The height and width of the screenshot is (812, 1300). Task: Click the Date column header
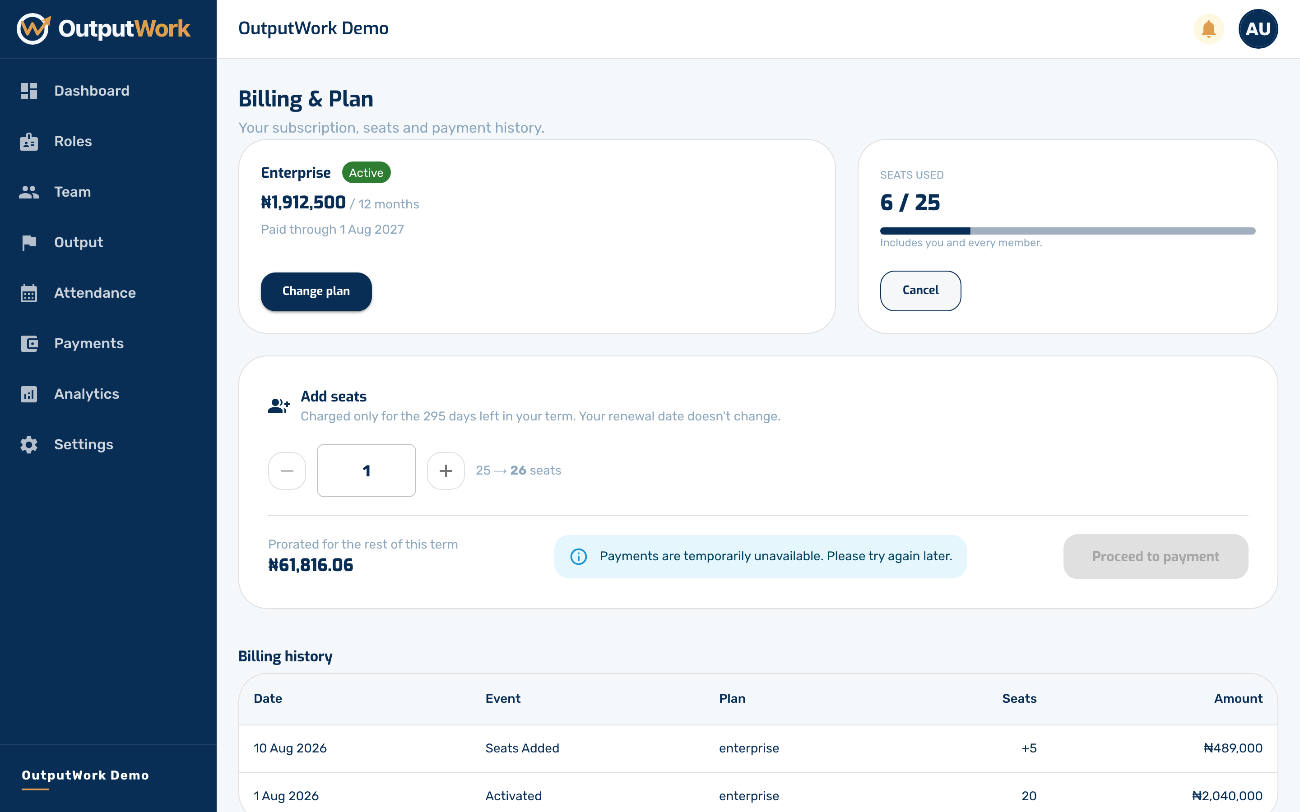[x=268, y=698]
